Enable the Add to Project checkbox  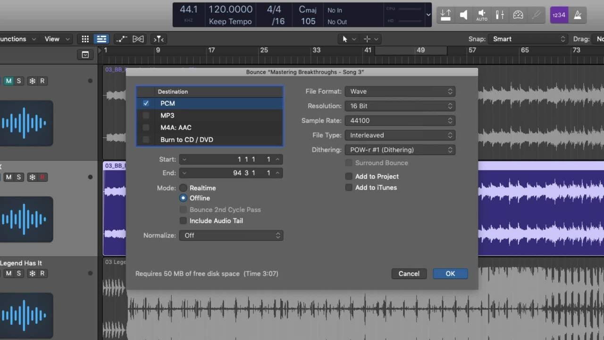(349, 176)
